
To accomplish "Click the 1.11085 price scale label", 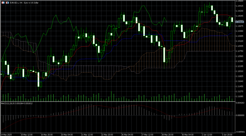I will click(239, 96).
